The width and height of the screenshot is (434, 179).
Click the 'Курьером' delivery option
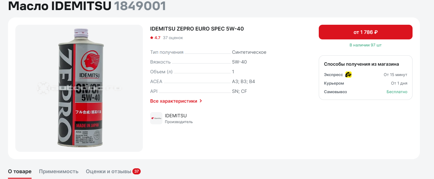click(334, 83)
